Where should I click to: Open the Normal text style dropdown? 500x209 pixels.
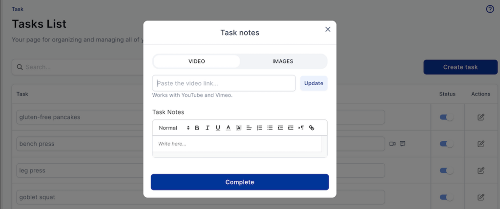174,128
